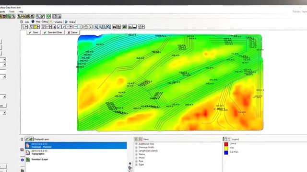This screenshot has height=172, width=307.
Task: Expand the Phase node
Action: (136, 158)
